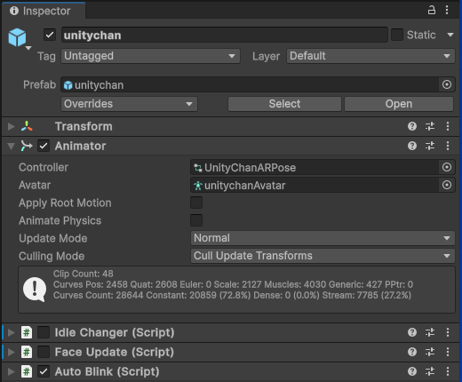Expand the Transform component foldout
This screenshot has height=382, width=462.
tap(12, 126)
